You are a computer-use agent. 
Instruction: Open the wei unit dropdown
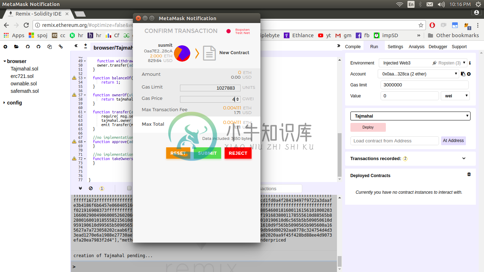point(455,96)
